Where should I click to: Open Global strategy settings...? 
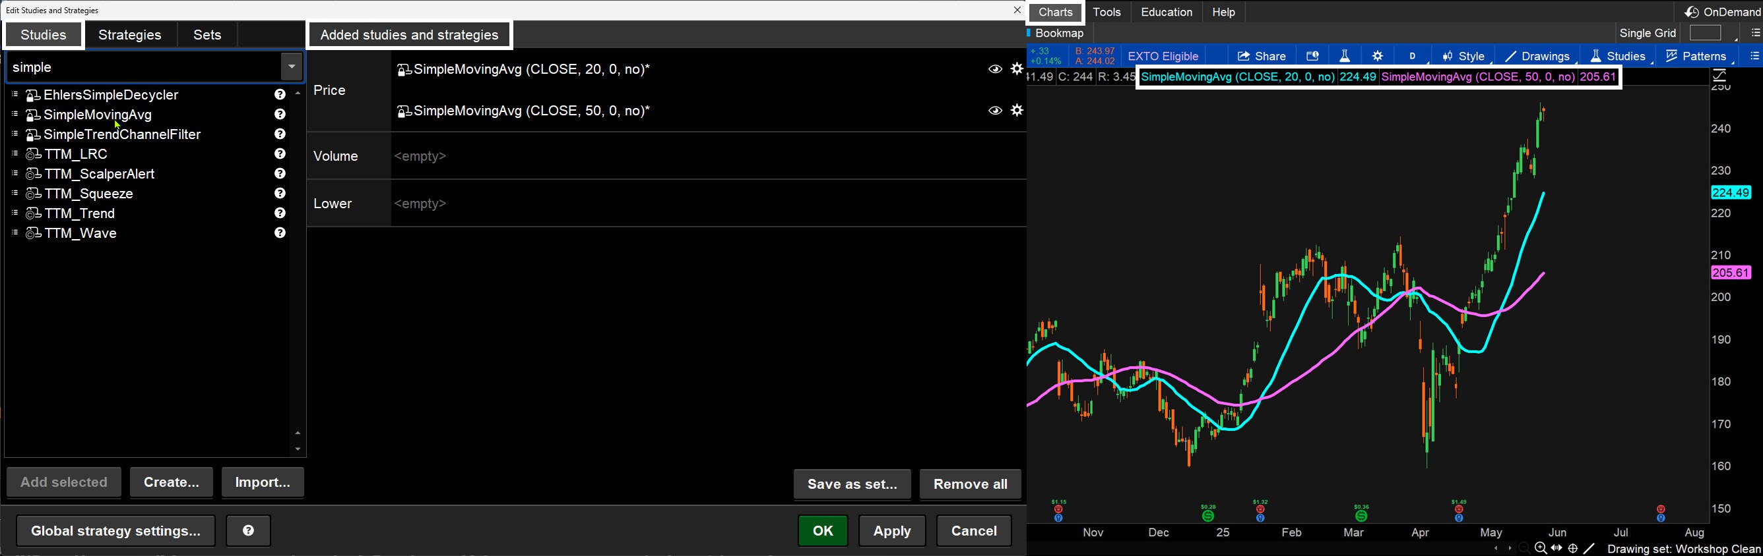pos(115,531)
